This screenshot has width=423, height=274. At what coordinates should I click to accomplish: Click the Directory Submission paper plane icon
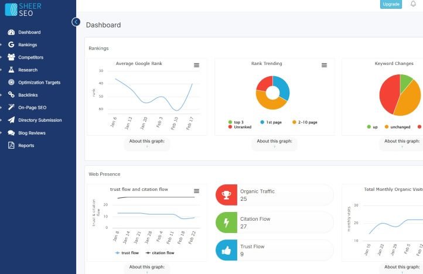(x=11, y=120)
